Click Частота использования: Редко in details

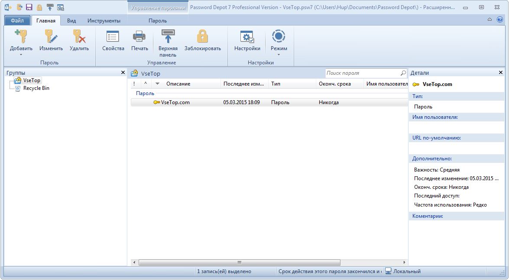pyautogui.click(x=450, y=204)
